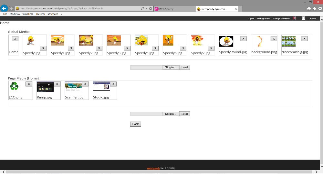Click the browser back arrow button
The width and height of the screenshot is (323, 174).
pyautogui.click(x=4, y=8)
